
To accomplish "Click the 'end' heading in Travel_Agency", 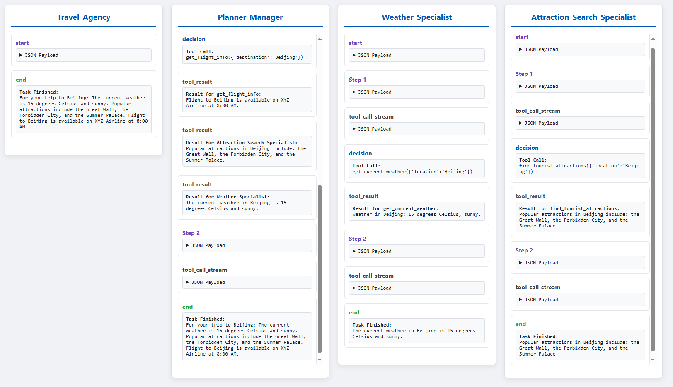I will pos(21,80).
